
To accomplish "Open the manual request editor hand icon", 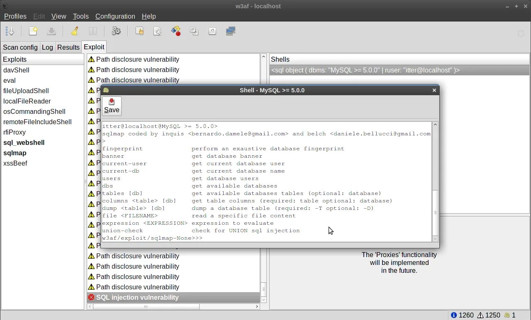I will (140, 31).
